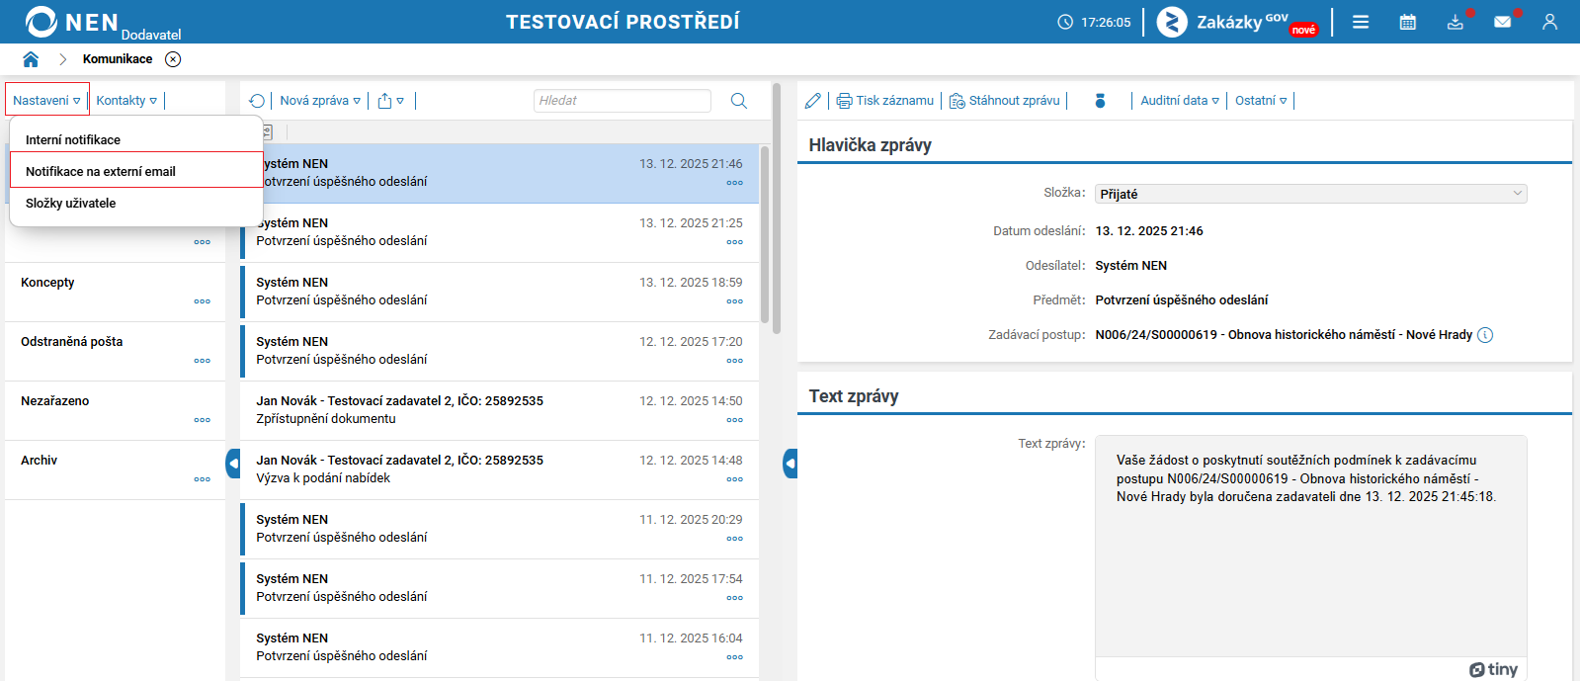Open Ostatní dropdown
1580x681 pixels.
[1261, 101]
